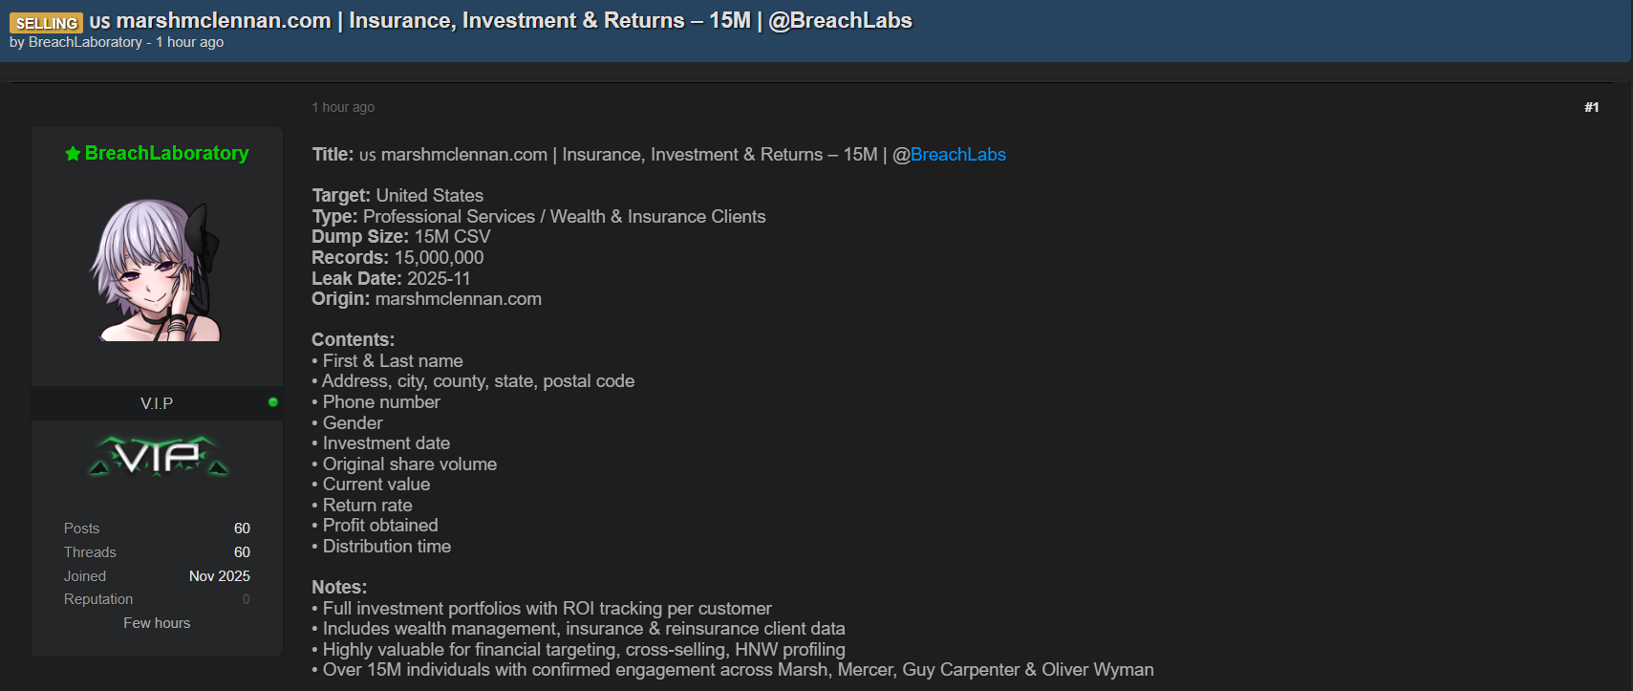Screen dimensions: 1633x691
Task: Click the Threads count of 60
Action: [x=242, y=552]
